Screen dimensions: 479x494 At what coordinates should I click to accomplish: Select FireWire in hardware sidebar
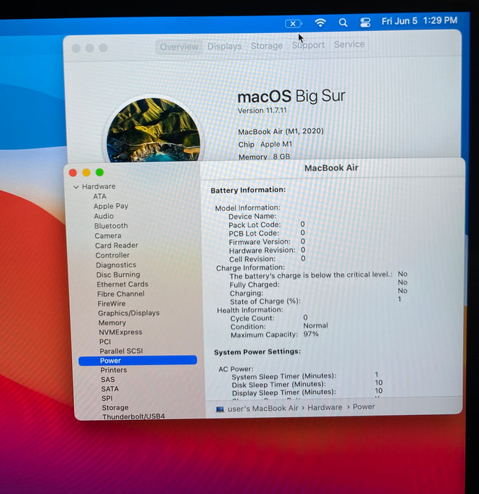111,303
